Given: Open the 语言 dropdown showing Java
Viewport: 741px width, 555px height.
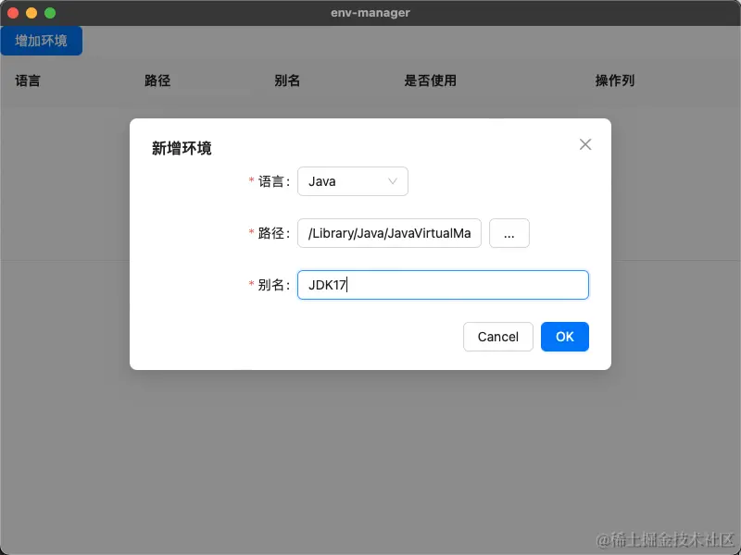Looking at the screenshot, I should click(x=352, y=181).
